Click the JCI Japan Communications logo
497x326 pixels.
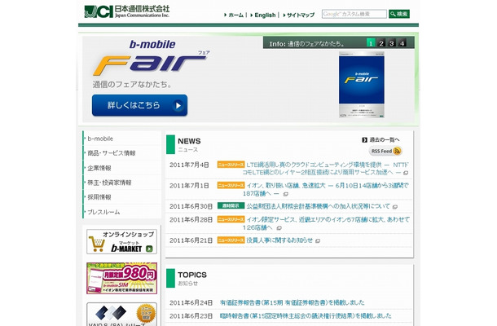click(x=127, y=11)
